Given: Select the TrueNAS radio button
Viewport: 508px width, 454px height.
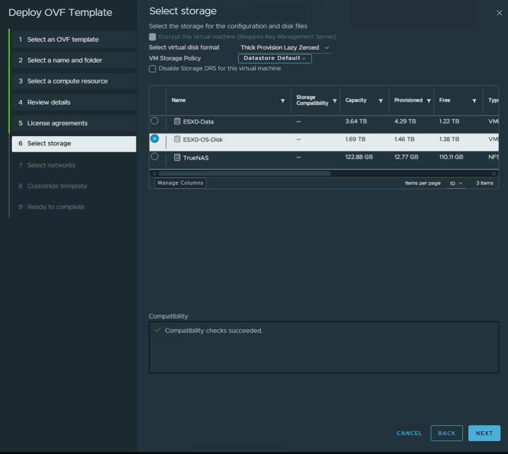Looking at the screenshot, I should [x=155, y=156].
